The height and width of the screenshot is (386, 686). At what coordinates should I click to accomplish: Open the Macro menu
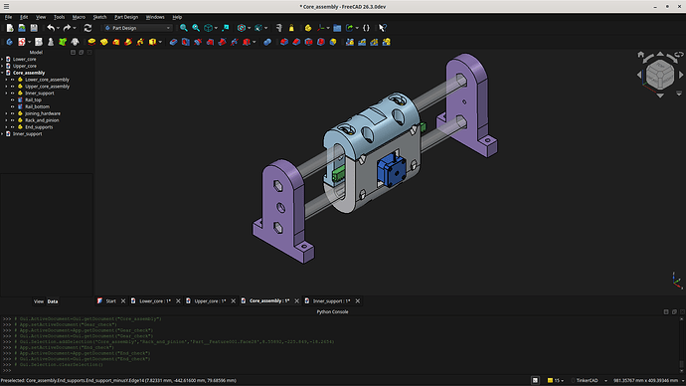(x=79, y=17)
